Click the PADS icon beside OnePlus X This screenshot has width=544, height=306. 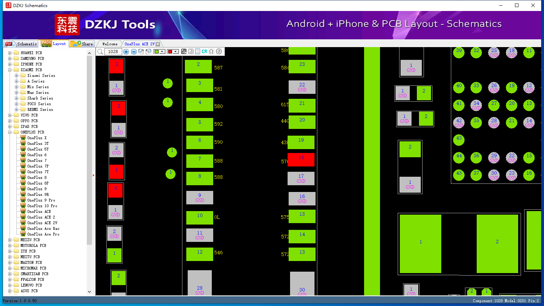point(23,138)
